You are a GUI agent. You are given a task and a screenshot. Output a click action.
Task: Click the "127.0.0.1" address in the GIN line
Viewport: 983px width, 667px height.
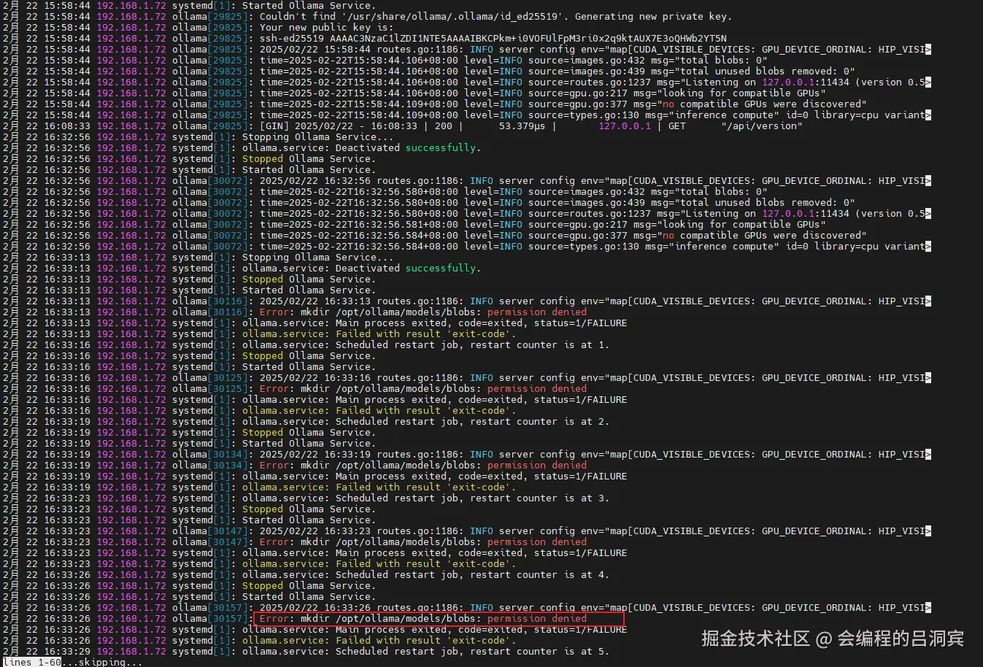624,126
